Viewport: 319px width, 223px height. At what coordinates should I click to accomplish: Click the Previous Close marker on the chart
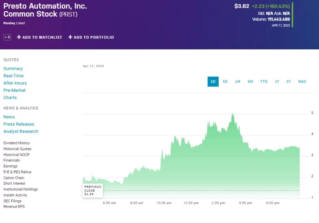(92, 190)
